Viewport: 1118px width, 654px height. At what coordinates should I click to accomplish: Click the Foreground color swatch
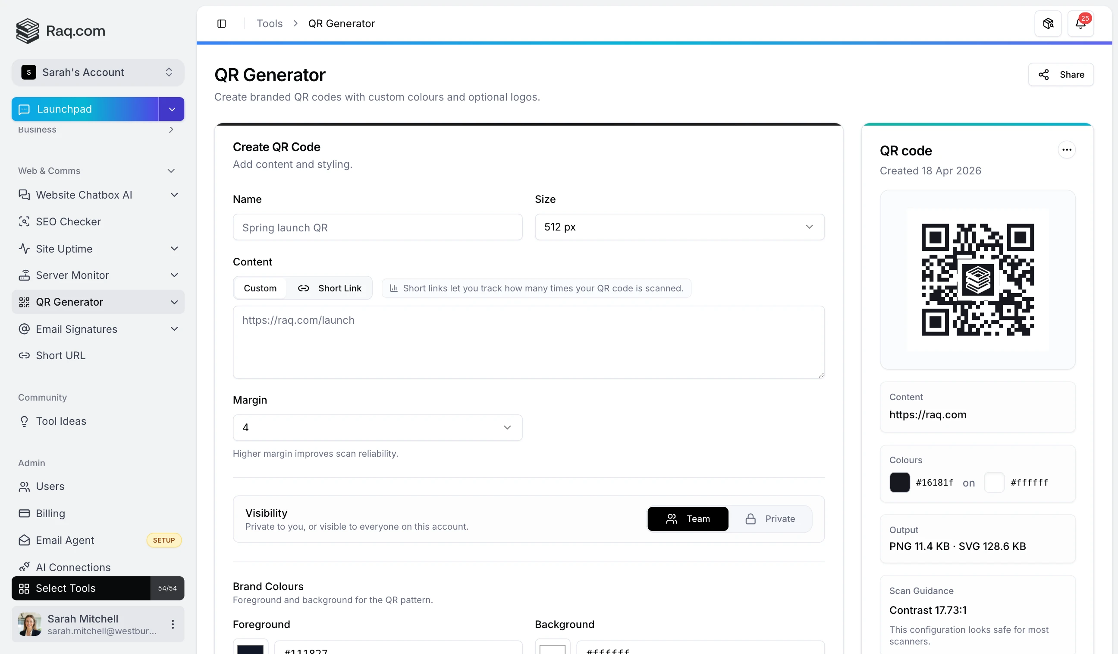(250, 649)
